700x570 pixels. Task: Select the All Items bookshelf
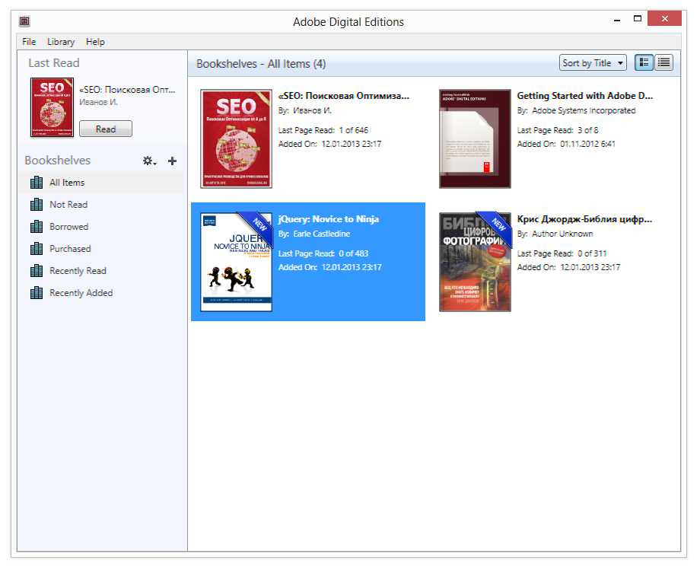coord(101,183)
